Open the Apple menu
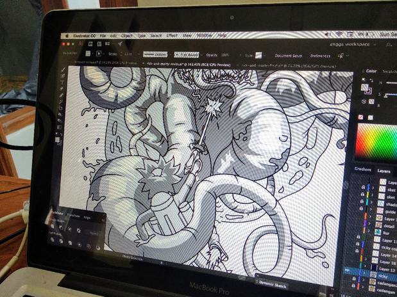 67,36
